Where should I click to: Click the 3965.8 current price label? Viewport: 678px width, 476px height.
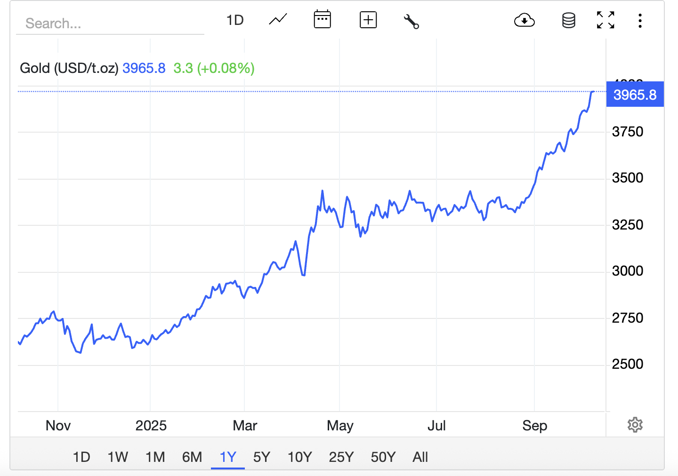(635, 95)
